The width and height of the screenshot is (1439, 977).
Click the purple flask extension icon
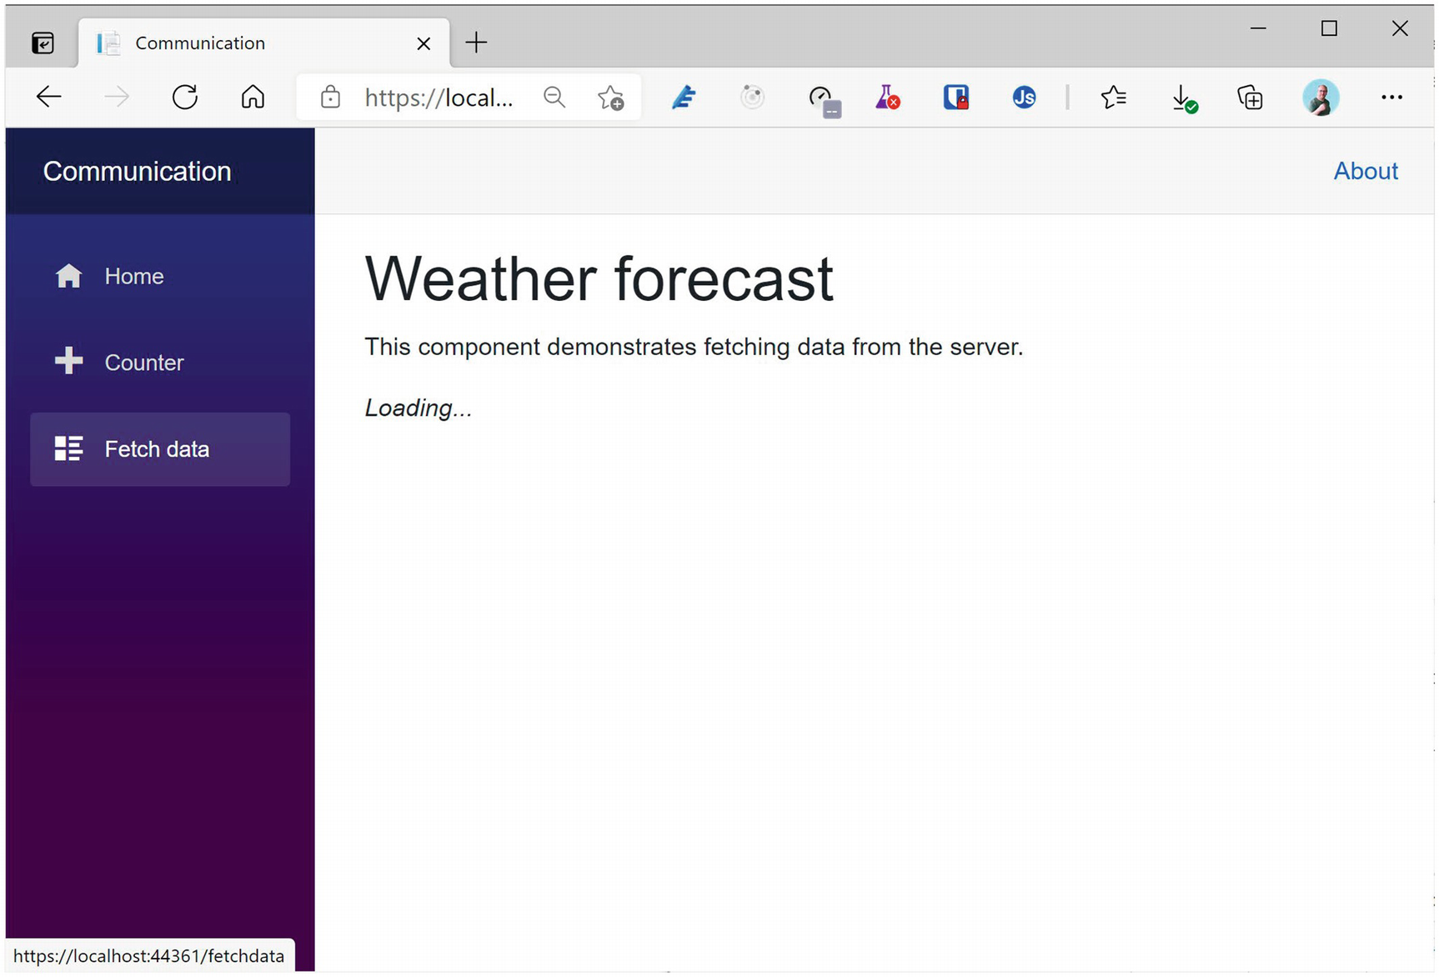[x=887, y=98]
